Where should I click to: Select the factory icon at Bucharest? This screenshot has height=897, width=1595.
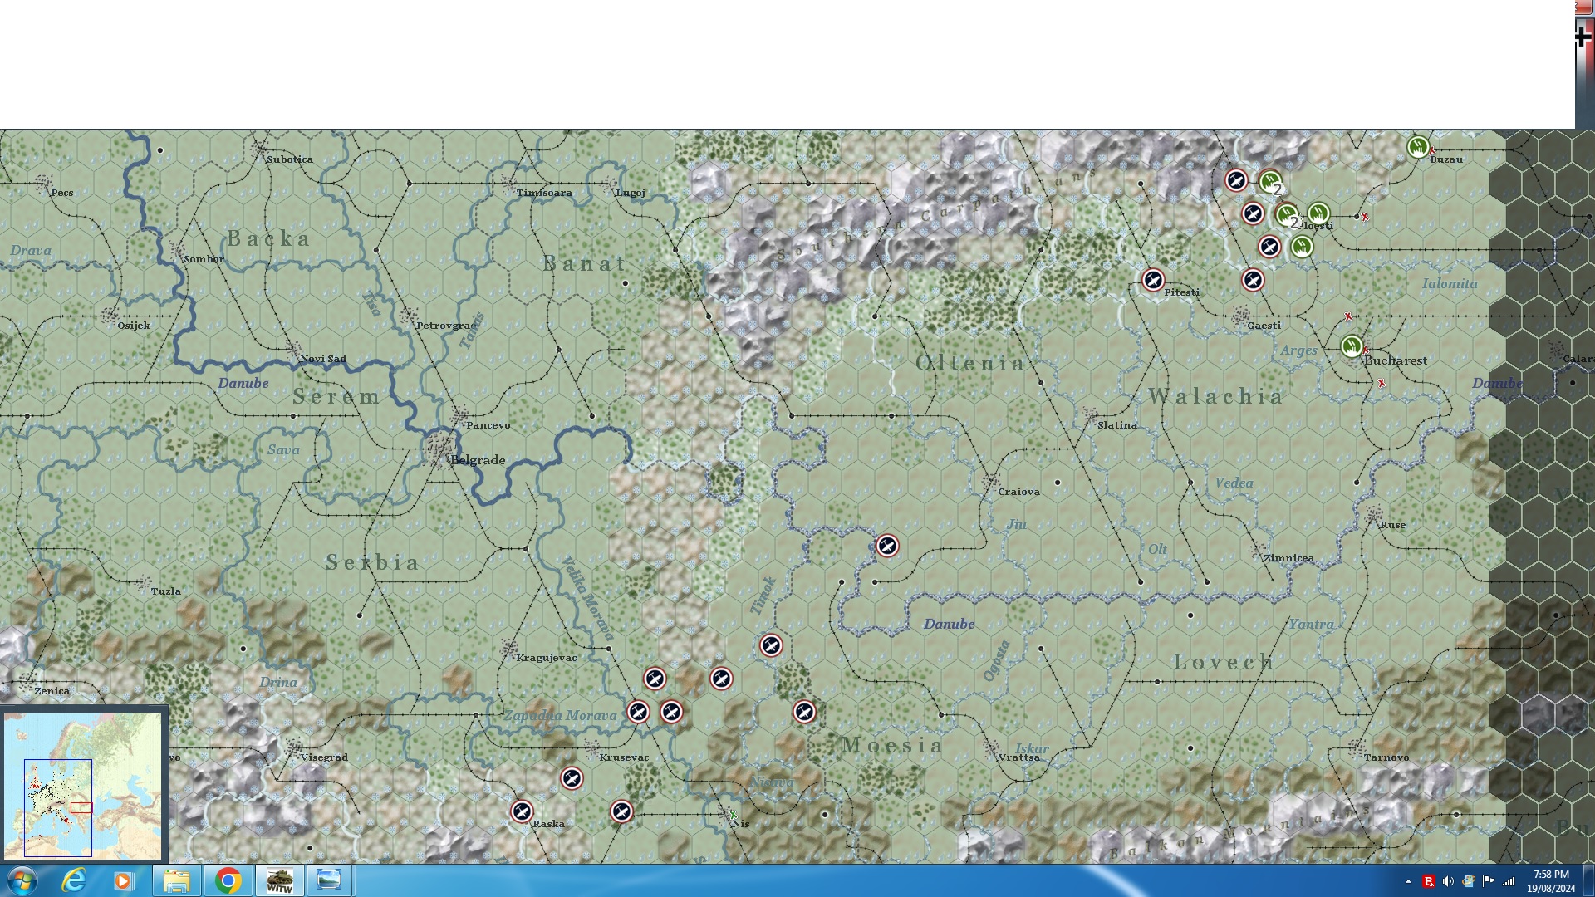tap(1352, 345)
